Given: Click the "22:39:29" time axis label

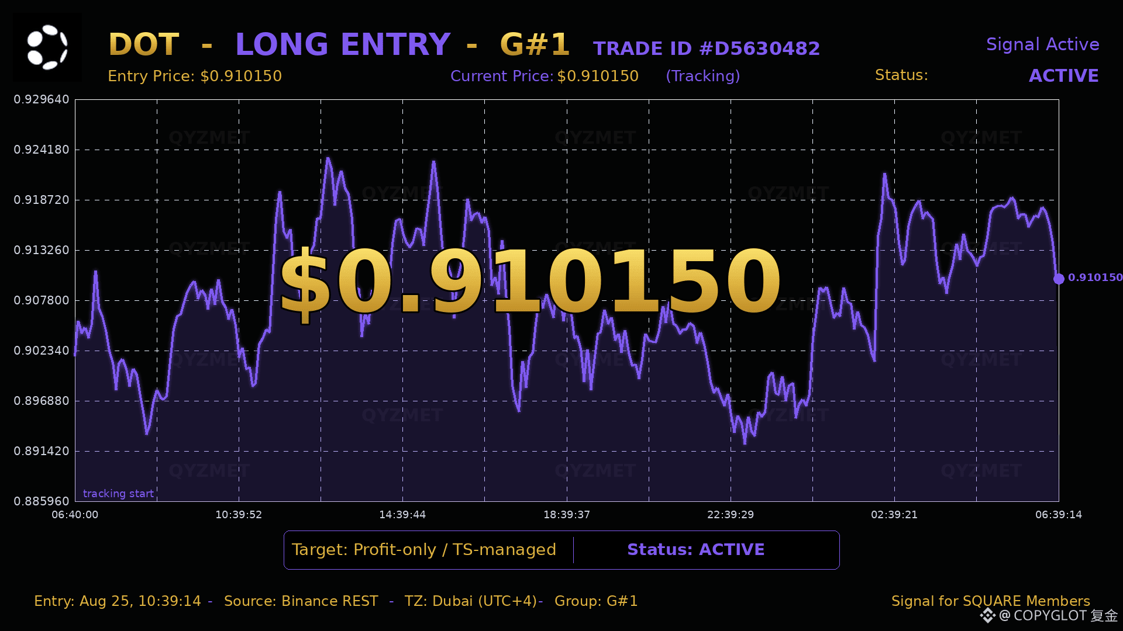Looking at the screenshot, I should click(731, 515).
